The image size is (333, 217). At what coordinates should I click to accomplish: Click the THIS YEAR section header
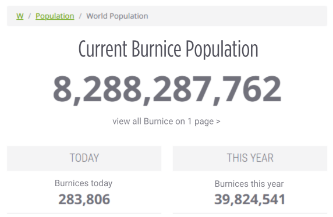tap(250, 158)
